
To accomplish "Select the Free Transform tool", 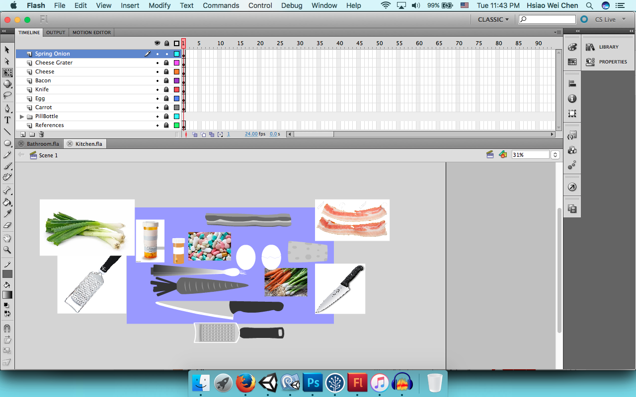I will click(7, 72).
